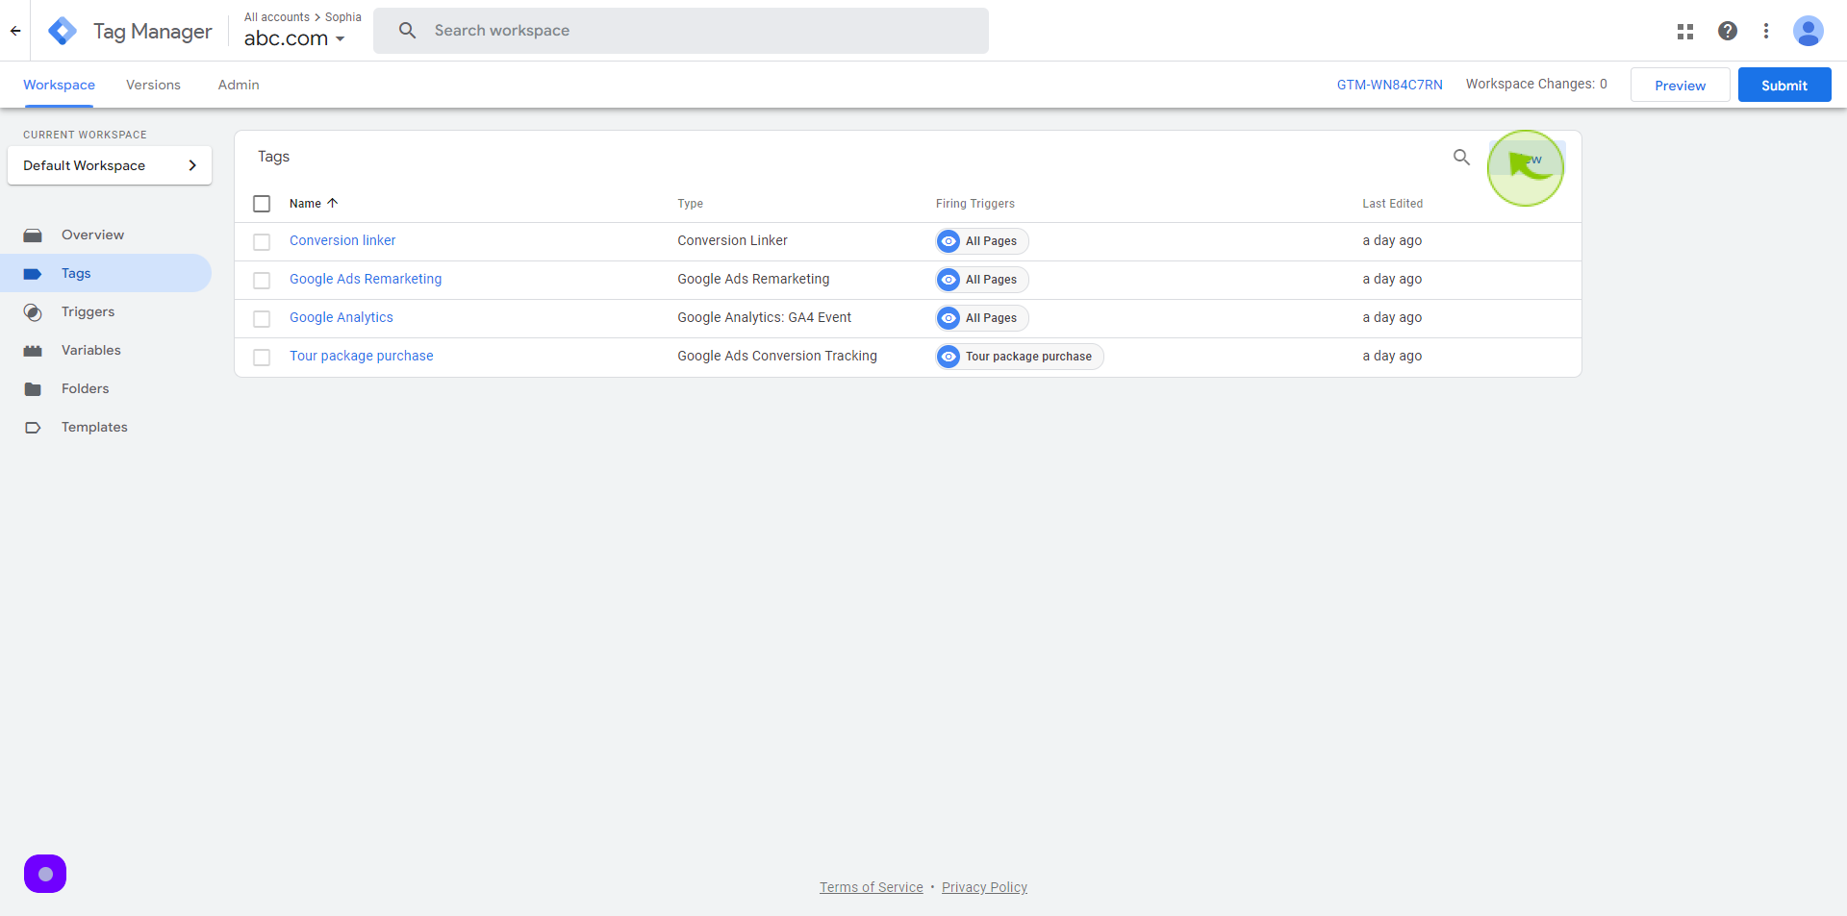Click the Tags sidebar icon

(33, 273)
